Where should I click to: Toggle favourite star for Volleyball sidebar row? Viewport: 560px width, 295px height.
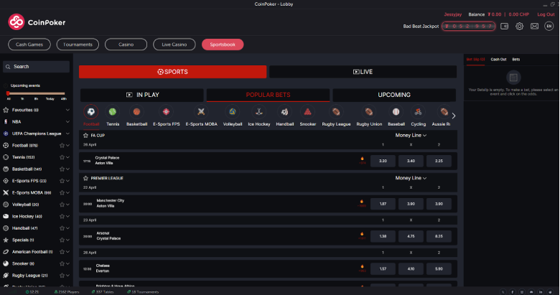pyautogui.click(x=62, y=205)
